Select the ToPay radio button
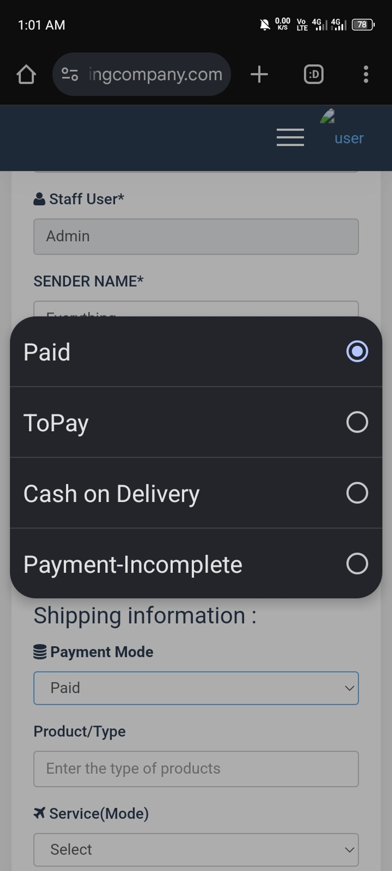Screen dimensions: 392x871 click(x=357, y=422)
